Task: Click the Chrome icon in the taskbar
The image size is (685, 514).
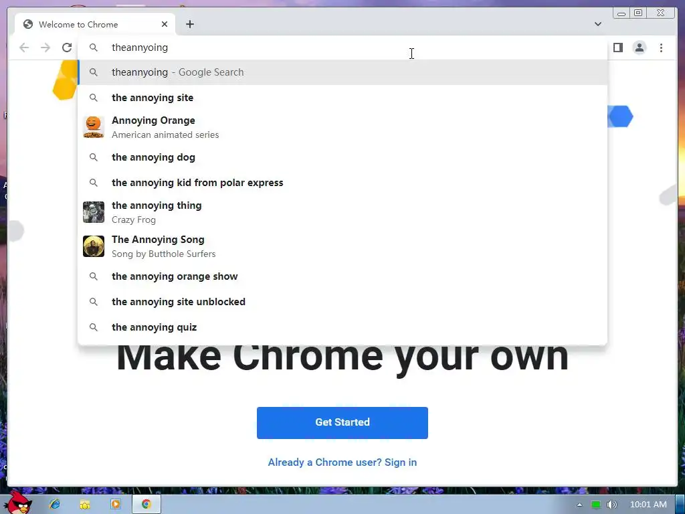Action: click(146, 505)
